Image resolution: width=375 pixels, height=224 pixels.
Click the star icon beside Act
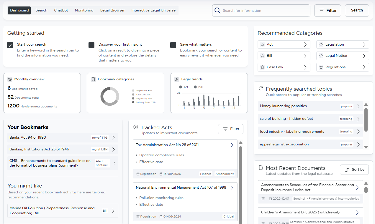point(262,44)
